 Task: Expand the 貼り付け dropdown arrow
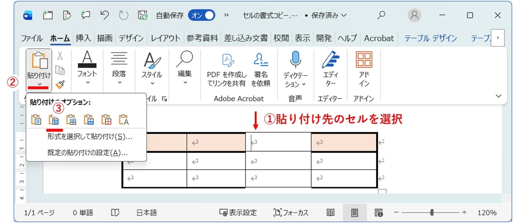[x=39, y=84]
